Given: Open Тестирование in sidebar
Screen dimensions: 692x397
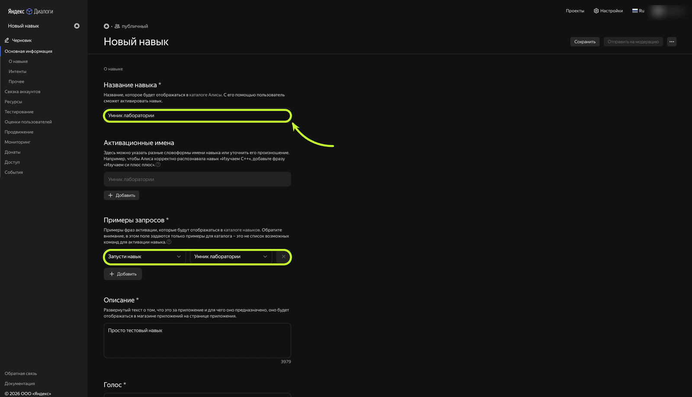Looking at the screenshot, I should click(19, 112).
